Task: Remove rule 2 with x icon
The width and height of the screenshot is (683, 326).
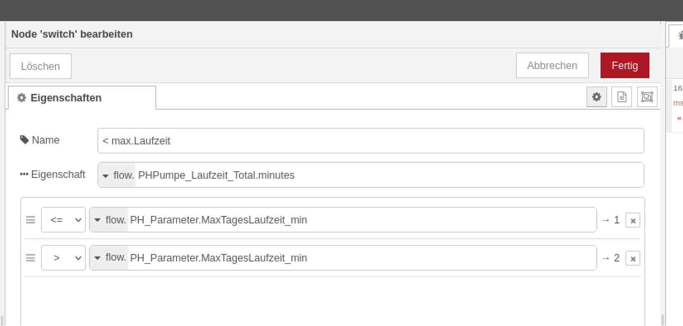Action: tap(633, 259)
